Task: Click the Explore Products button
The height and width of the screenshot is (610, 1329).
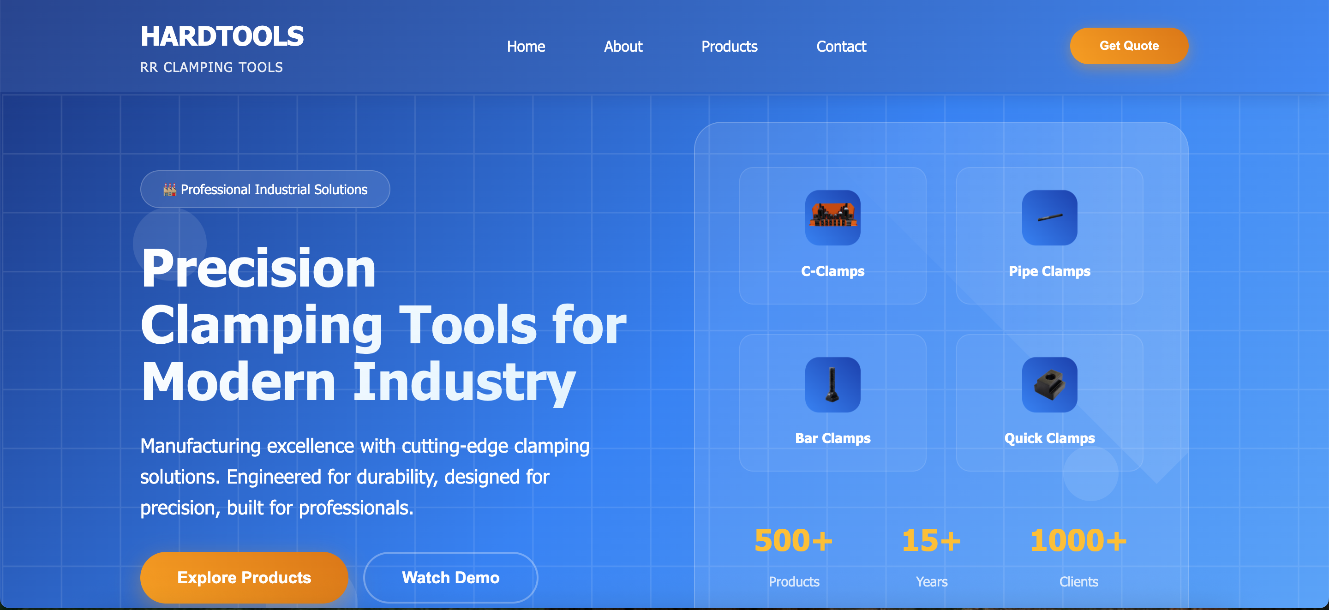Action: tap(244, 577)
